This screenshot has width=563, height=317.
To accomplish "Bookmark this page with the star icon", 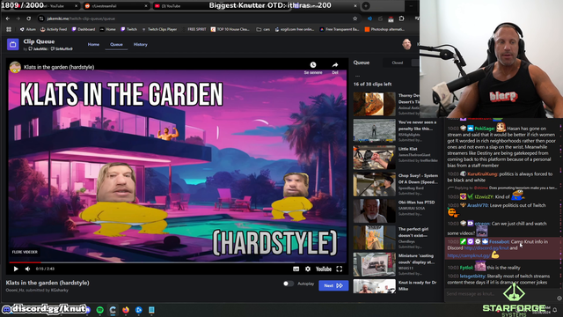I will (x=355, y=18).
